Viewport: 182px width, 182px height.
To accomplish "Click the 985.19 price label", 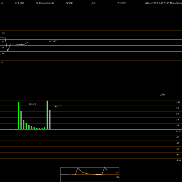I will point(32,104).
